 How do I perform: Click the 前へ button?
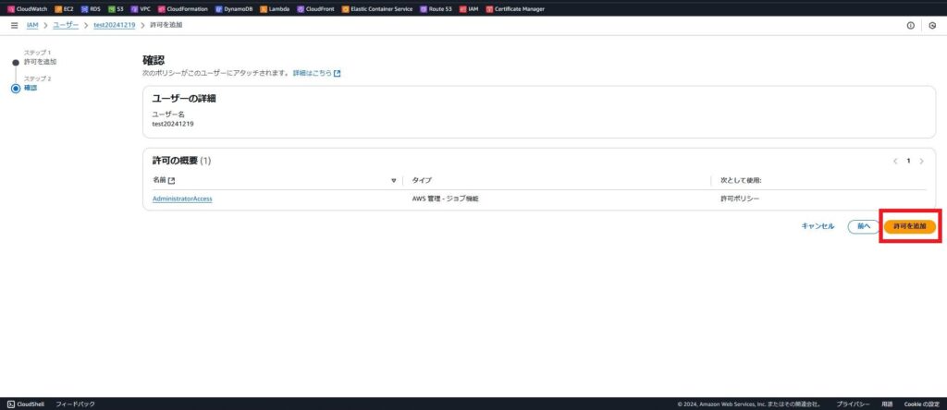[x=863, y=226]
